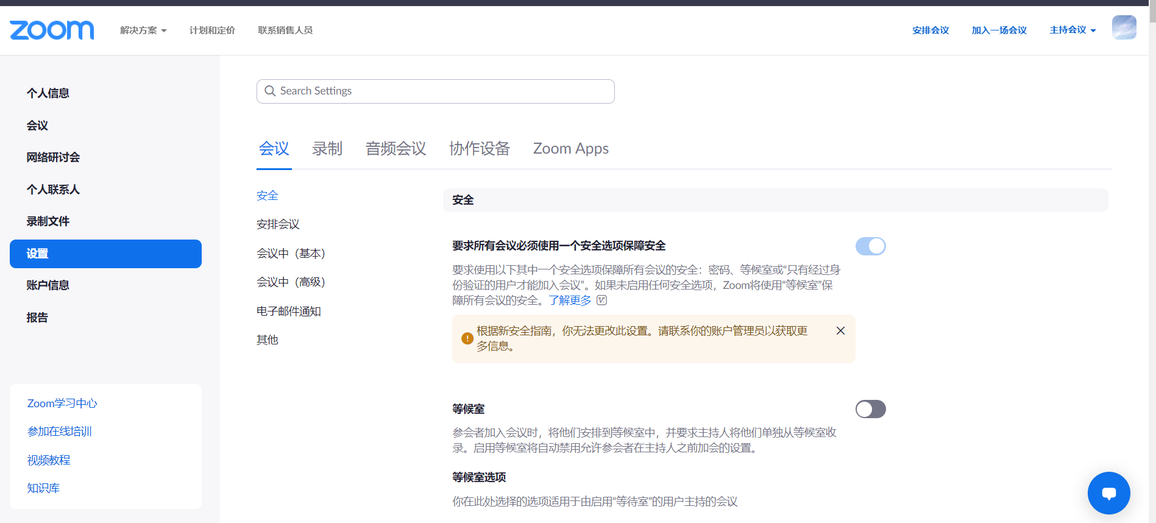The height and width of the screenshot is (523, 1156).
Task: Click the Zoom logo
Action: tap(52, 30)
